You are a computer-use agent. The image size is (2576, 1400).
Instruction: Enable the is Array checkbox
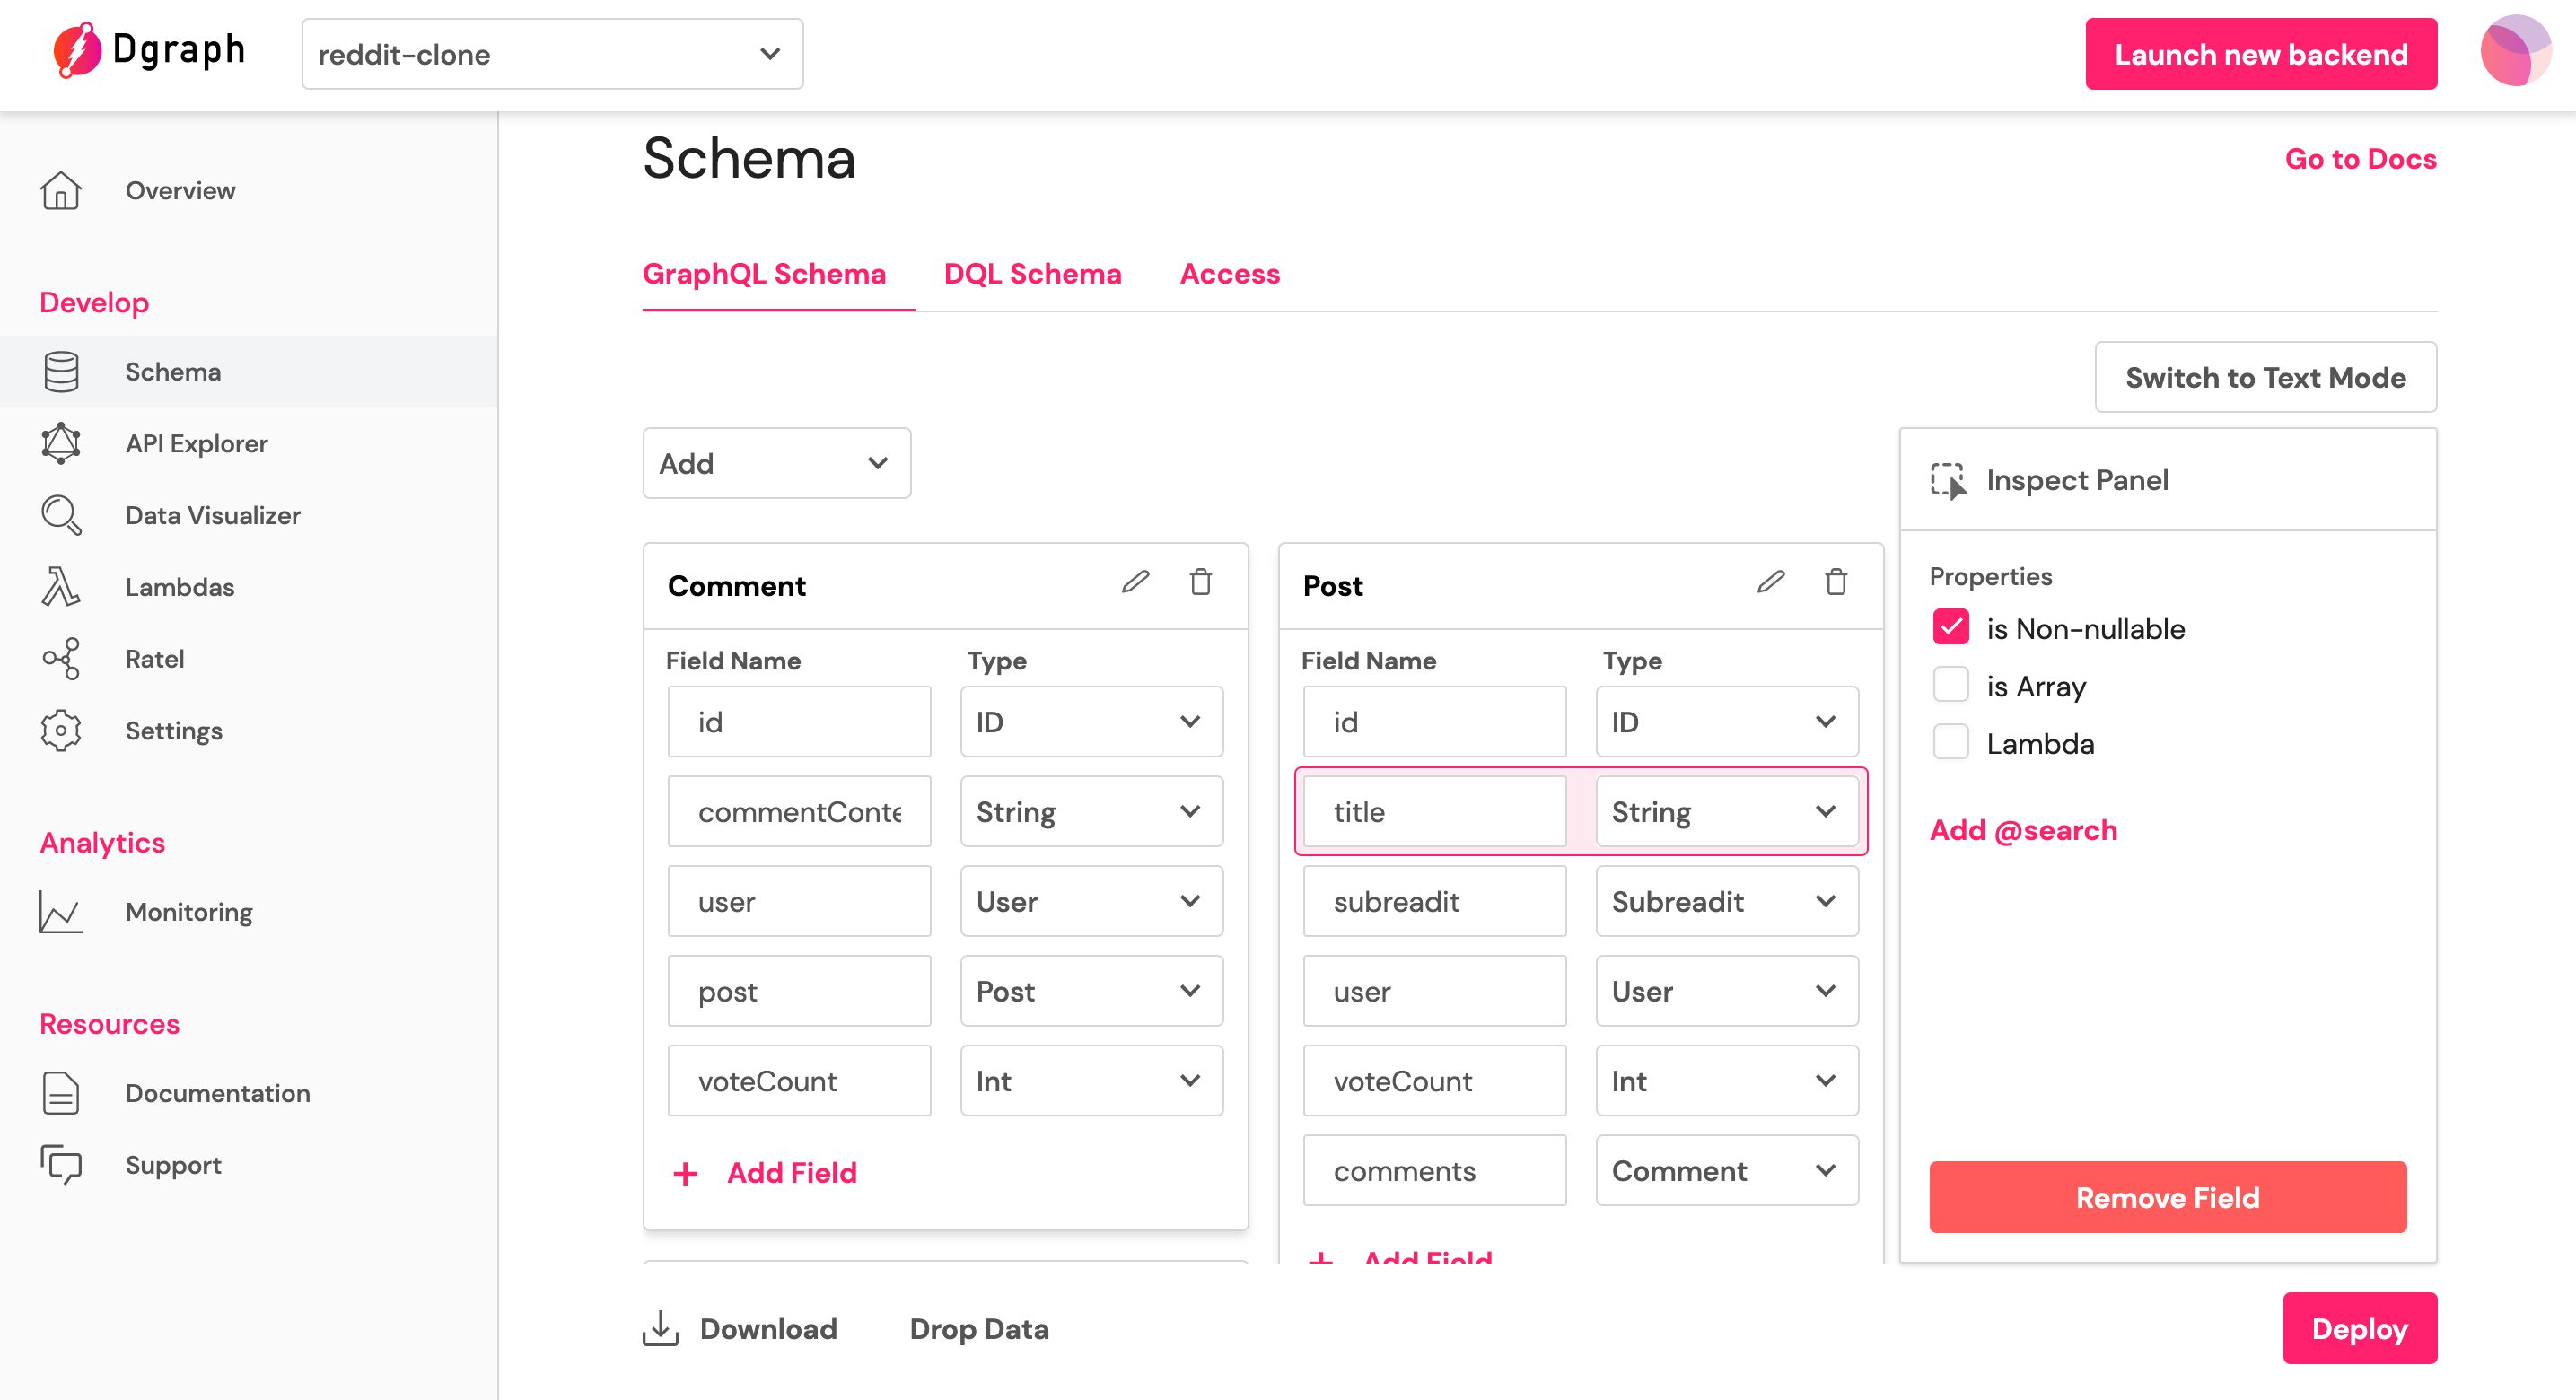click(1950, 686)
